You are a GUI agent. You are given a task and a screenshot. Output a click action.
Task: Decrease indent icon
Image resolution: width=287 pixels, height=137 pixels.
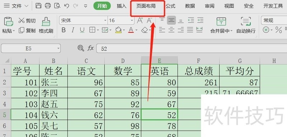point(191,20)
